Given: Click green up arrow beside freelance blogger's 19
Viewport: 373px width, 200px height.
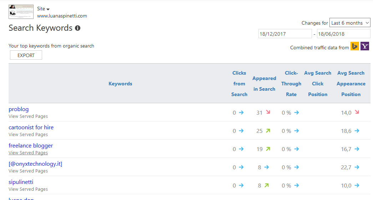Looking at the screenshot, I should pyautogui.click(x=268, y=149).
